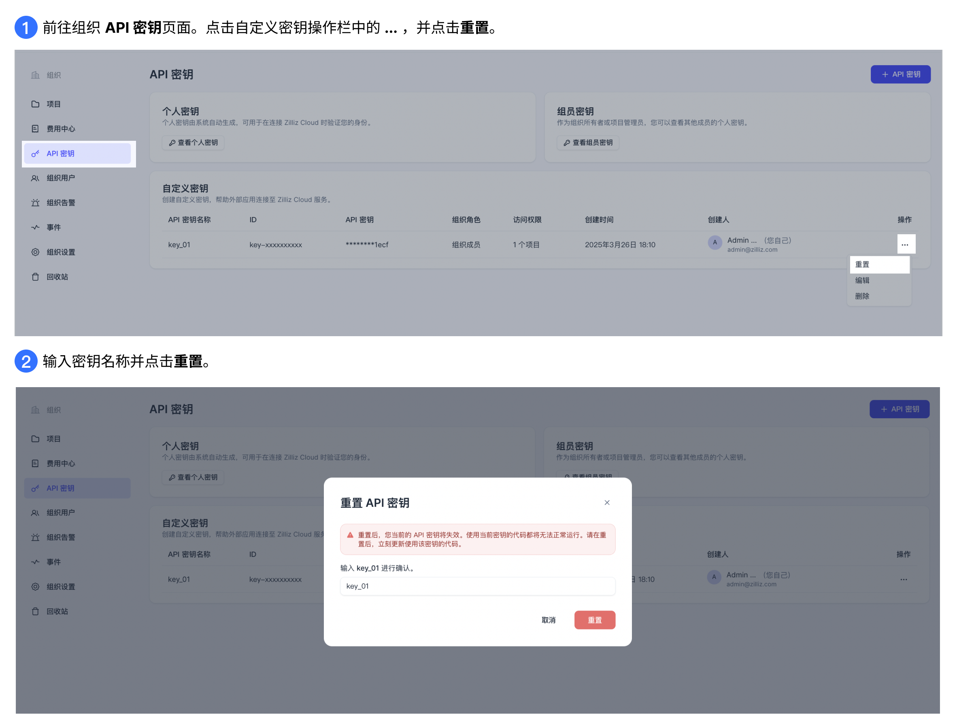Screen dimensions: 957x727
Task: Open the 组织用户 page
Action: pos(61,178)
